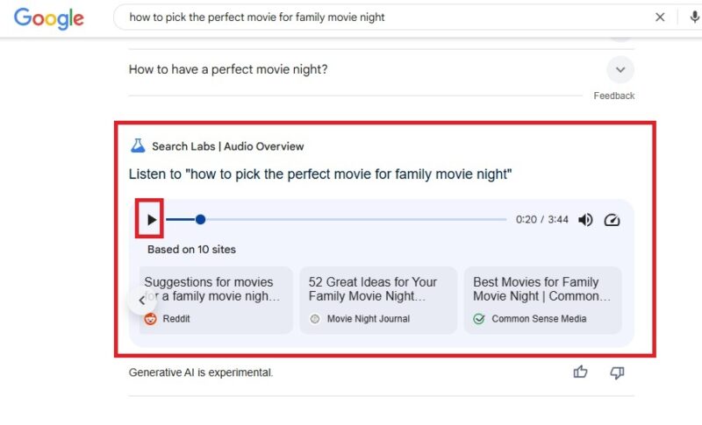
Task: Play the Audio Overview
Action: 151,219
